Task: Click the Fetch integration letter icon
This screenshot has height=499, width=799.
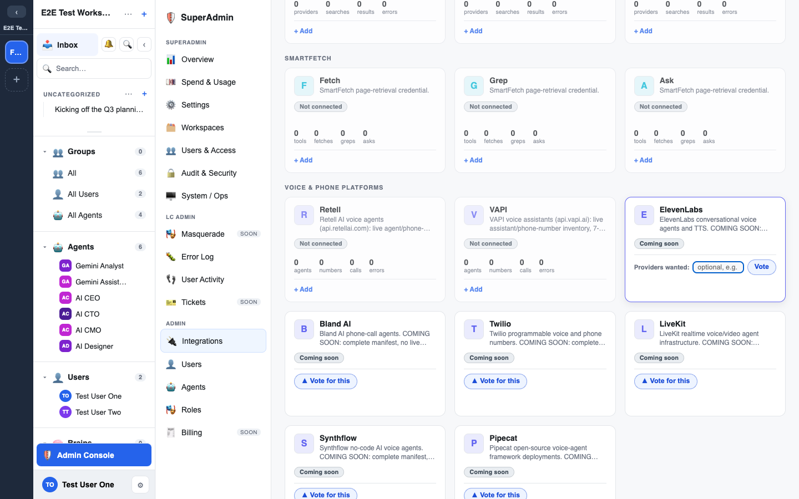Action: (304, 86)
